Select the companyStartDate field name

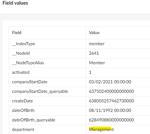pos(30,82)
